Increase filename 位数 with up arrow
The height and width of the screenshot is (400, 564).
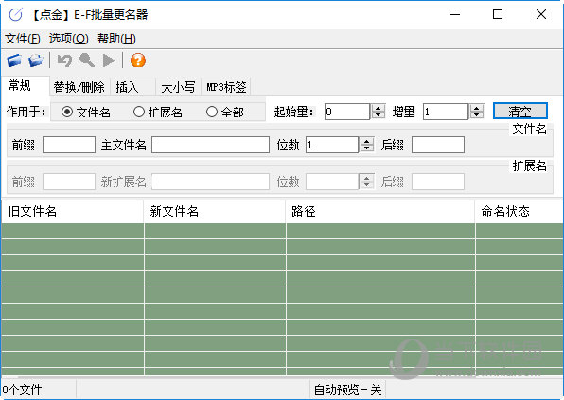coord(367,141)
